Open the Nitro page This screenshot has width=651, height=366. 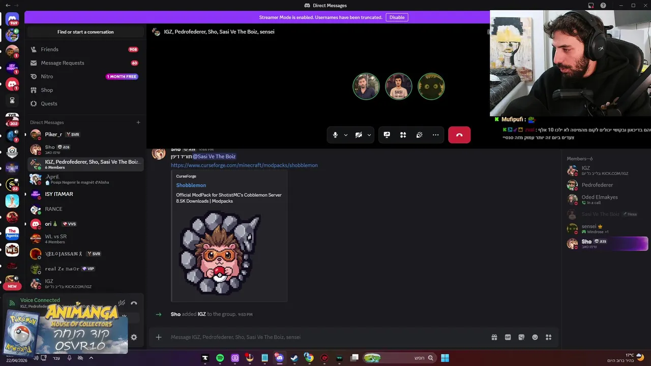point(85,76)
